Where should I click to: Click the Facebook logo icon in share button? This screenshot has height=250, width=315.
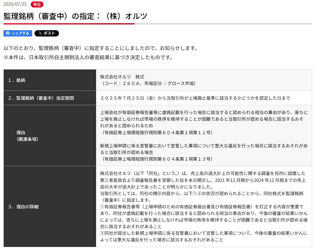[8, 33]
